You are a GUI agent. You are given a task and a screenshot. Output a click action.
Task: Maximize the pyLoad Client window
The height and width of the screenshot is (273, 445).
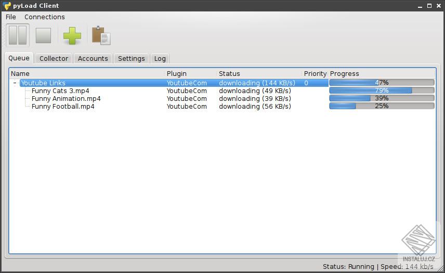(429, 6)
